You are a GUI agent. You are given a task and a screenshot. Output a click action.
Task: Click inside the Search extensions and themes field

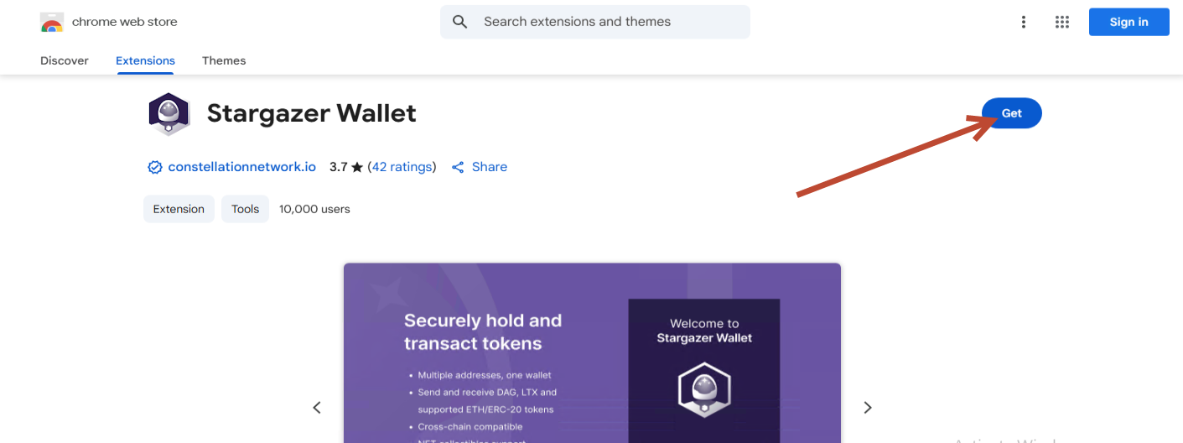[595, 22]
